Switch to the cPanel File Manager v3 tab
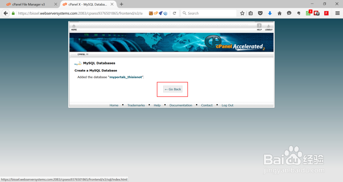 pos(28,4)
